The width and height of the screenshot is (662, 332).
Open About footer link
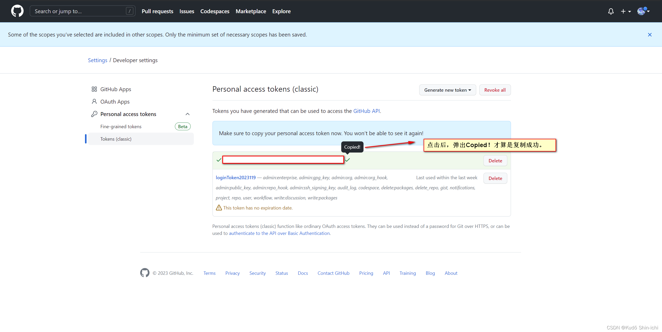(x=451, y=273)
